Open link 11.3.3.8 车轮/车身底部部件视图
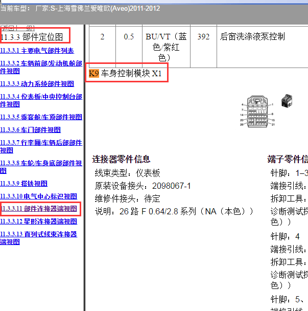Viewport: 308px width, 311px height. [41, 167]
